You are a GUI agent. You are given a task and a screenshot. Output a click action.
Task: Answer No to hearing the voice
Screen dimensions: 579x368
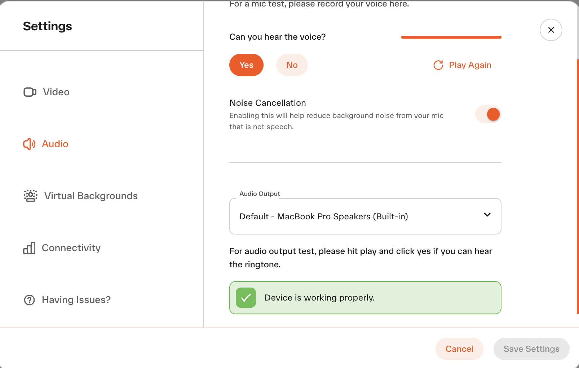pos(292,65)
